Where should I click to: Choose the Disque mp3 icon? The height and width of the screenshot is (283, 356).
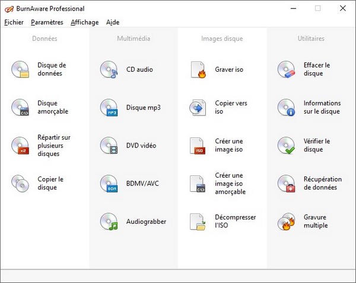109,107
